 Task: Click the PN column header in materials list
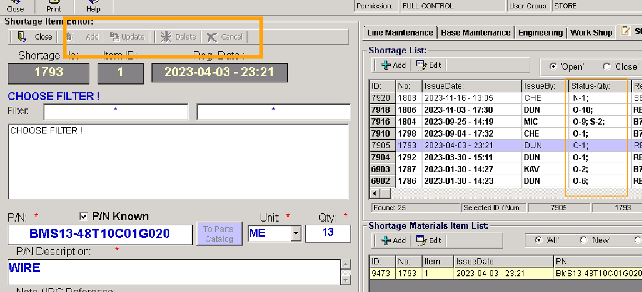[x=598, y=261]
